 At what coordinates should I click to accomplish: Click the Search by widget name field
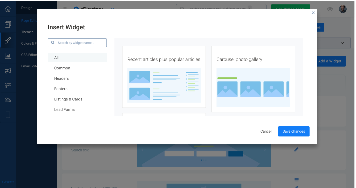(77, 43)
